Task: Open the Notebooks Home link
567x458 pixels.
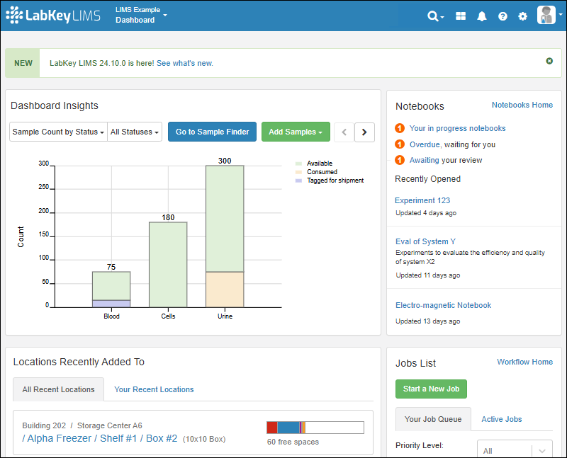Action: coord(522,105)
